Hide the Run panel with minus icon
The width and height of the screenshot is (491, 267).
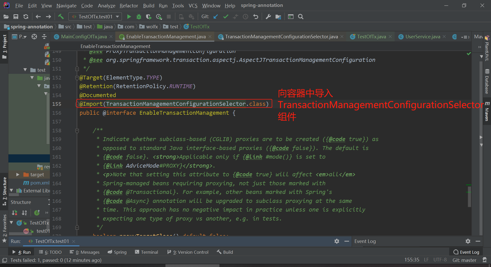347,241
